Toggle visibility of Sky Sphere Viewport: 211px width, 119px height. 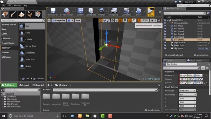coord(165,48)
